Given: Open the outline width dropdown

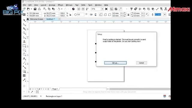Looking at the screenshot, I should point(165,15).
